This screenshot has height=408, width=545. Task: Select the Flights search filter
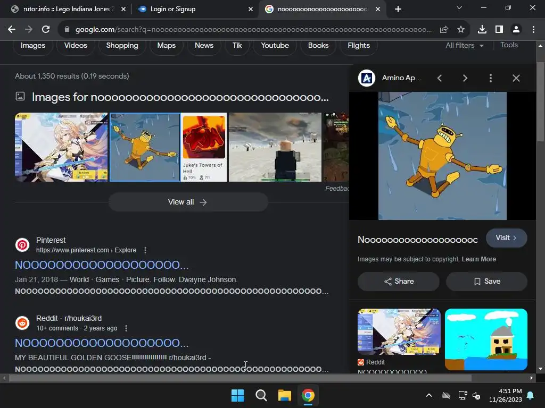(359, 46)
